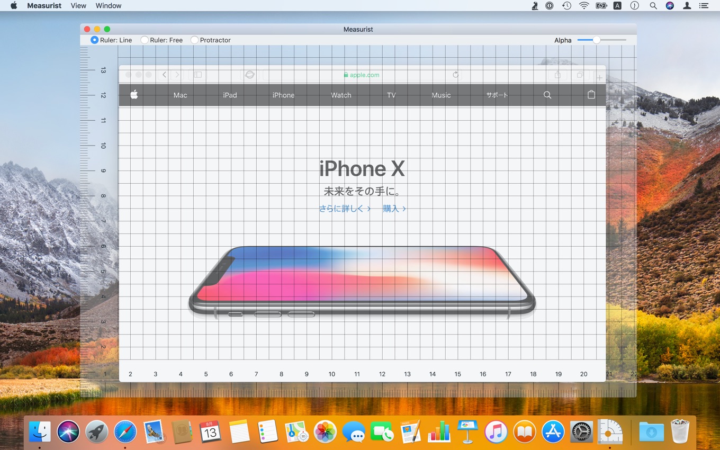Open the サポート tab on apple.com
Screen dimensions: 720x450
(x=497, y=95)
